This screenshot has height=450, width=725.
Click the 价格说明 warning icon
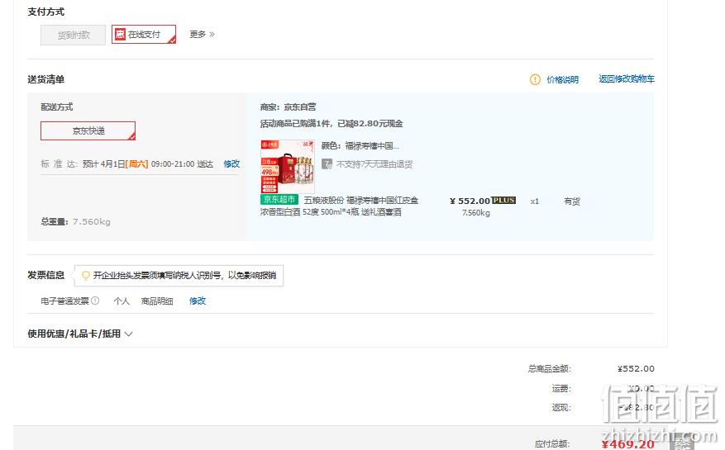[535, 79]
